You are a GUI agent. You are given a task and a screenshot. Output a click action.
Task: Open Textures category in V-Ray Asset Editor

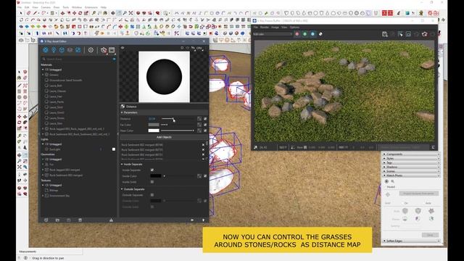pyautogui.click(x=78, y=50)
